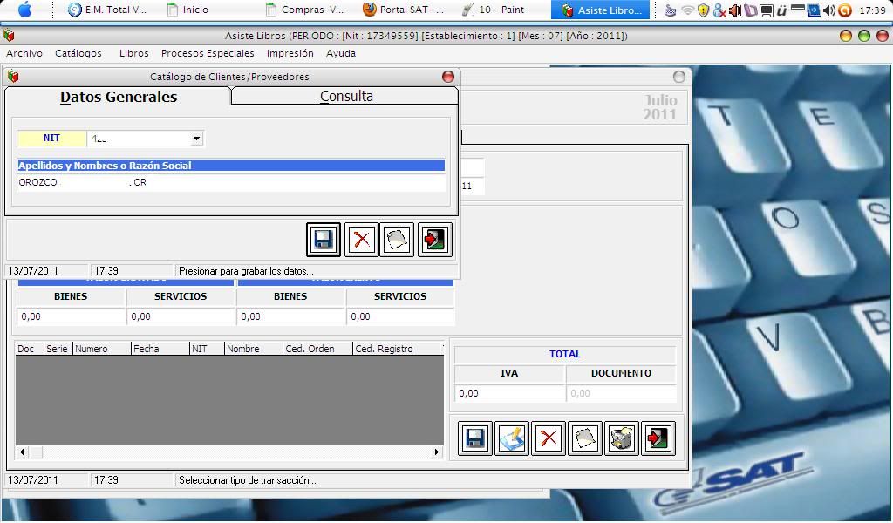This screenshot has width=893, height=523.
Task: Click the NIT number input field
Action: click(x=139, y=139)
